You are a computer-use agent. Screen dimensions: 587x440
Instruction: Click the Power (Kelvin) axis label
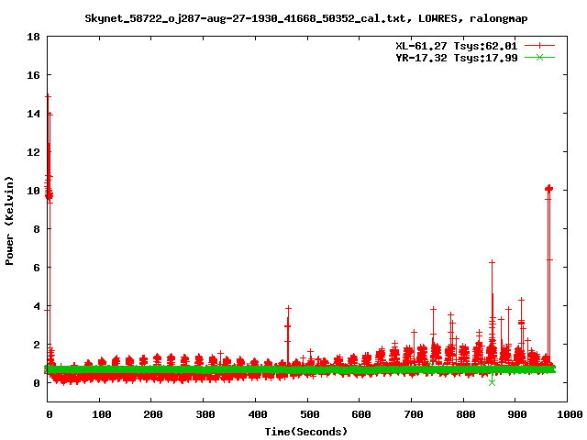point(9,221)
